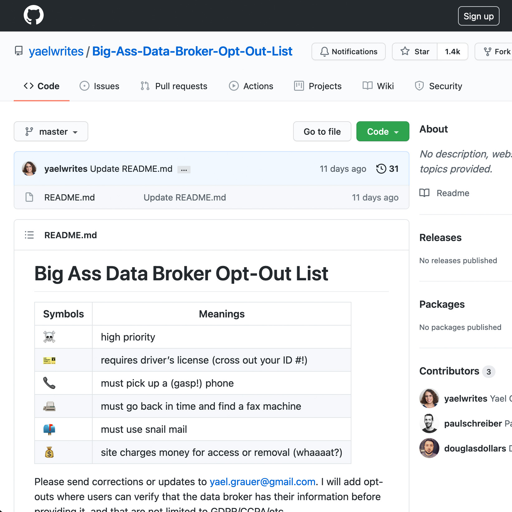View the 31 commits history
This screenshot has width=512, height=512.
[387, 169]
